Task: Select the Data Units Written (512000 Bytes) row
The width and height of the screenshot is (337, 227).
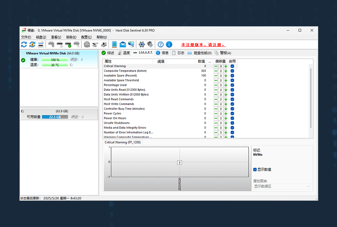Action: click(x=170, y=95)
